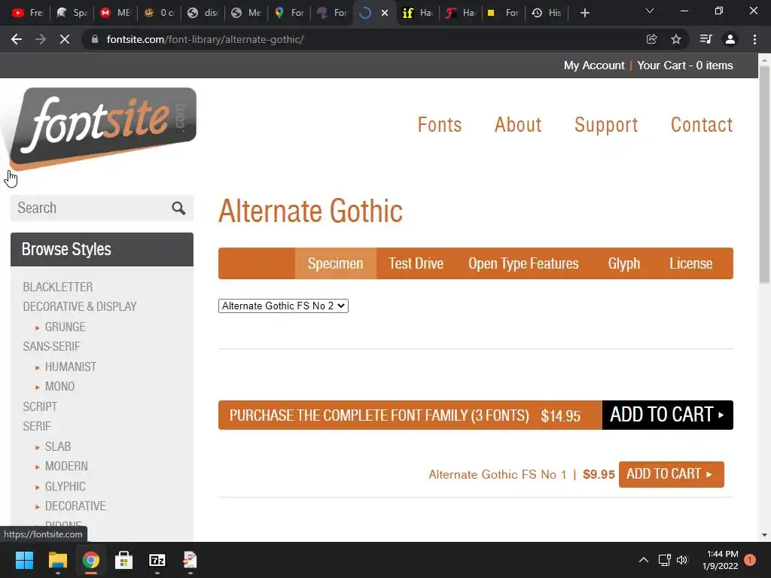The width and height of the screenshot is (771, 578).
Task: Click the volume speaker icon
Action: (682, 560)
